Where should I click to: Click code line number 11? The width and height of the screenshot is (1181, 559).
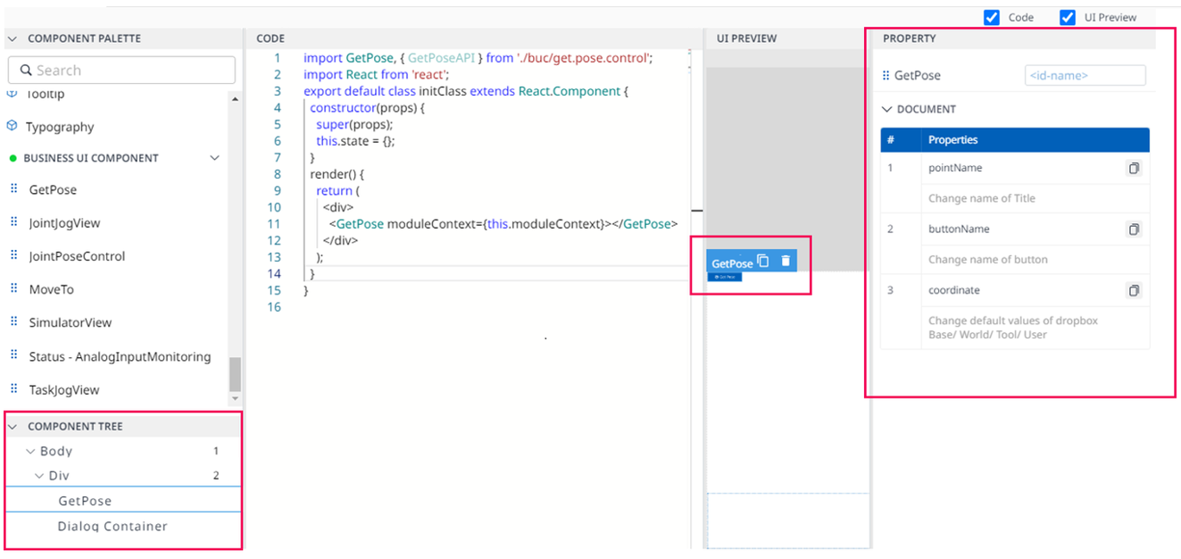(274, 224)
